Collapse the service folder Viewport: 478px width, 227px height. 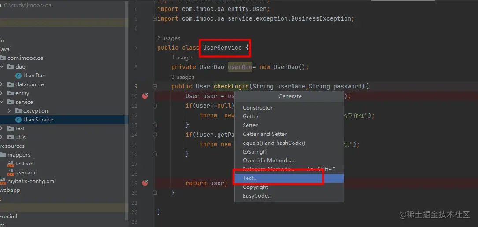click(x=1, y=102)
